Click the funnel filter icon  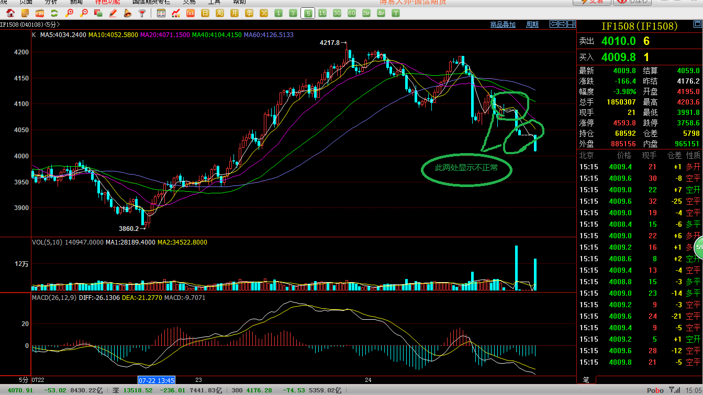pos(141,13)
